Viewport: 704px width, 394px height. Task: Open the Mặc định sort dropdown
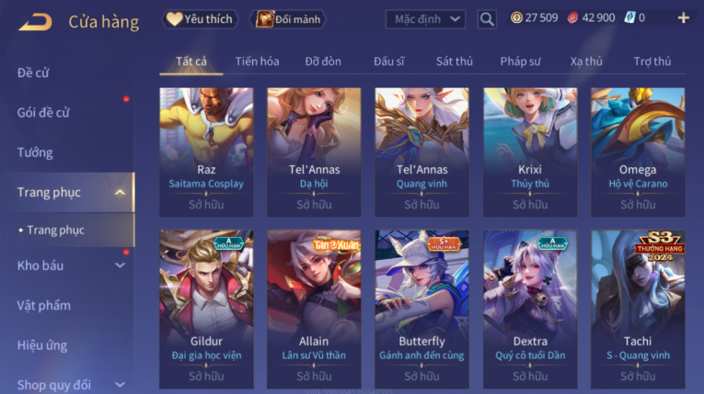pyautogui.click(x=425, y=19)
